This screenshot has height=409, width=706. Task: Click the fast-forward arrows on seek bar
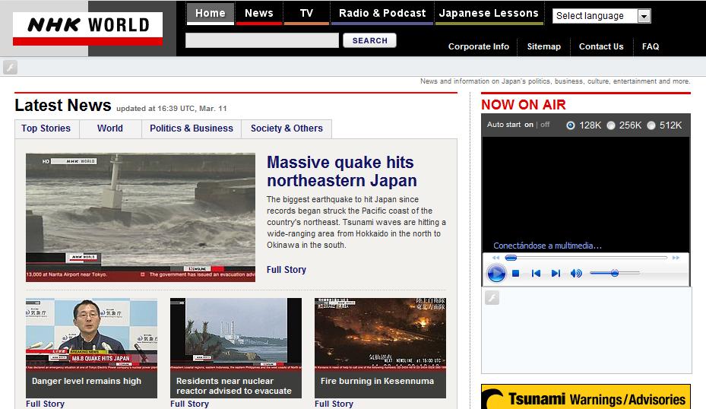click(676, 258)
